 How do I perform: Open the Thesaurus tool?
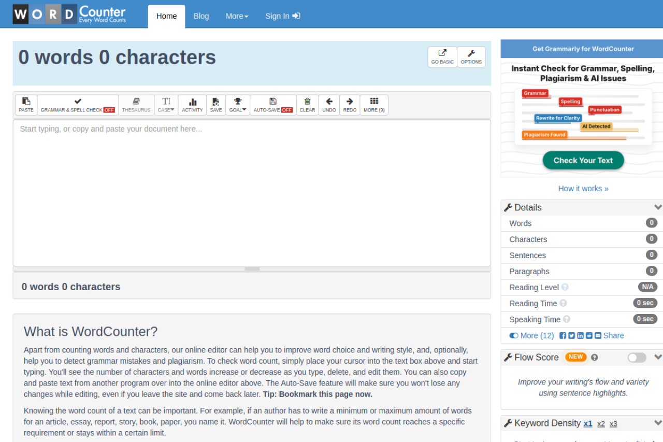click(136, 105)
